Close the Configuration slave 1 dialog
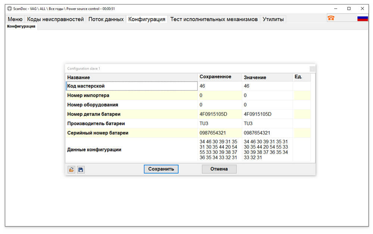 click(x=312, y=69)
